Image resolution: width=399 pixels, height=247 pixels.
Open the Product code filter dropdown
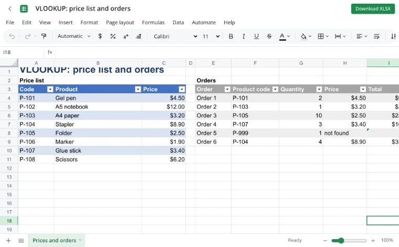pyautogui.click(x=275, y=89)
